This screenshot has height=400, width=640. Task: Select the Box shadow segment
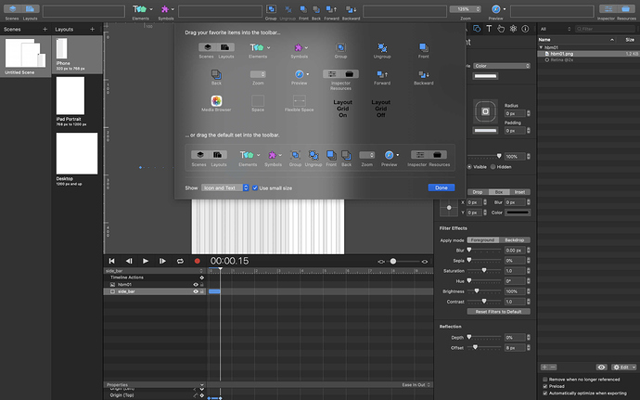(x=499, y=192)
